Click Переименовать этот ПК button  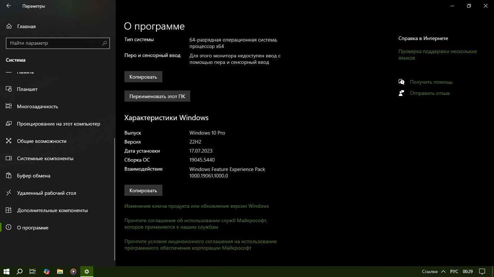[157, 96]
